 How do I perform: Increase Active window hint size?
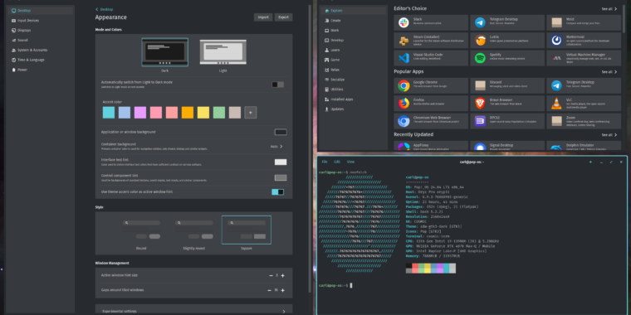pos(282,275)
